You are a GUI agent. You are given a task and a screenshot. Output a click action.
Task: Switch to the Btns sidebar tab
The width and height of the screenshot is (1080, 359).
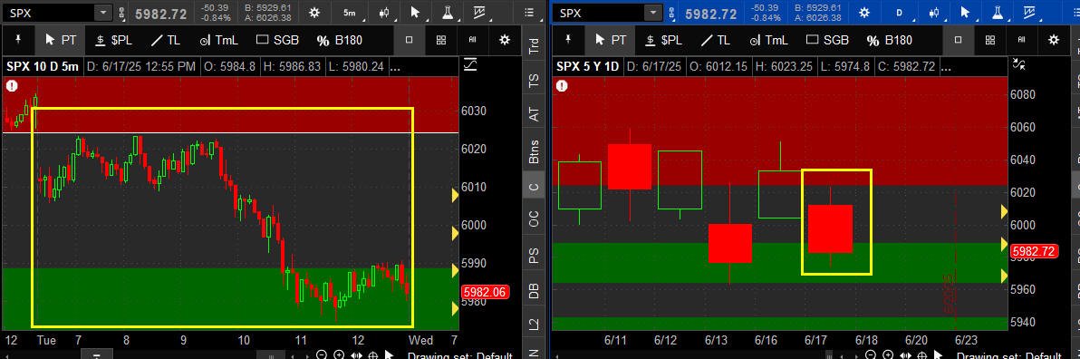(534, 150)
